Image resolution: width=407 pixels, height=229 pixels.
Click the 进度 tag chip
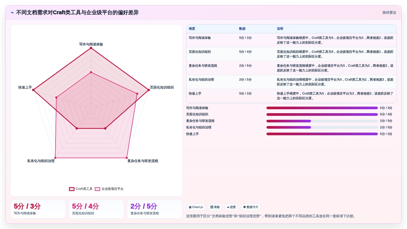click(231, 207)
